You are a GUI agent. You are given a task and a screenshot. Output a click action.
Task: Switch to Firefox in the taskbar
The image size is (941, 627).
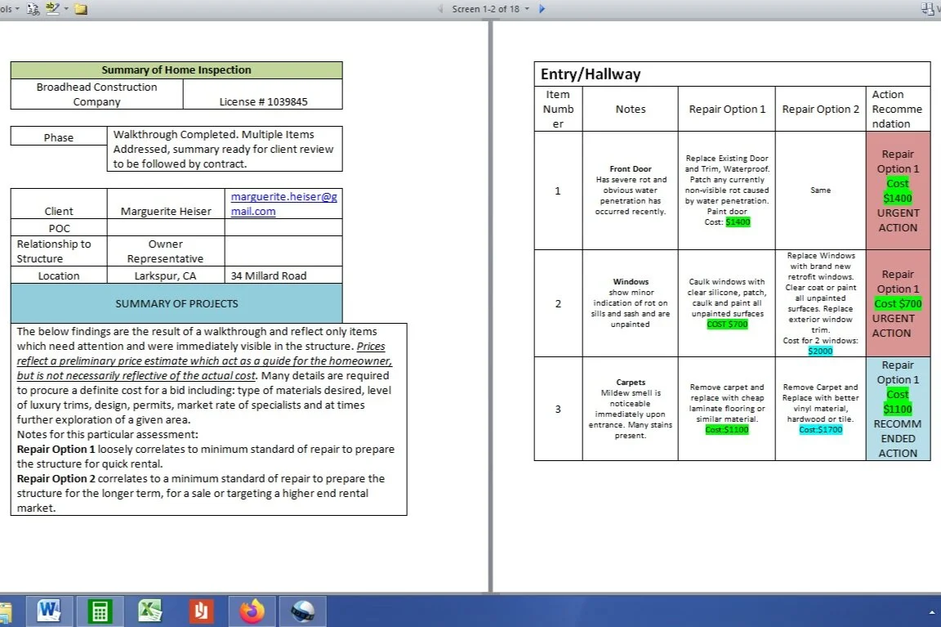click(252, 611)
